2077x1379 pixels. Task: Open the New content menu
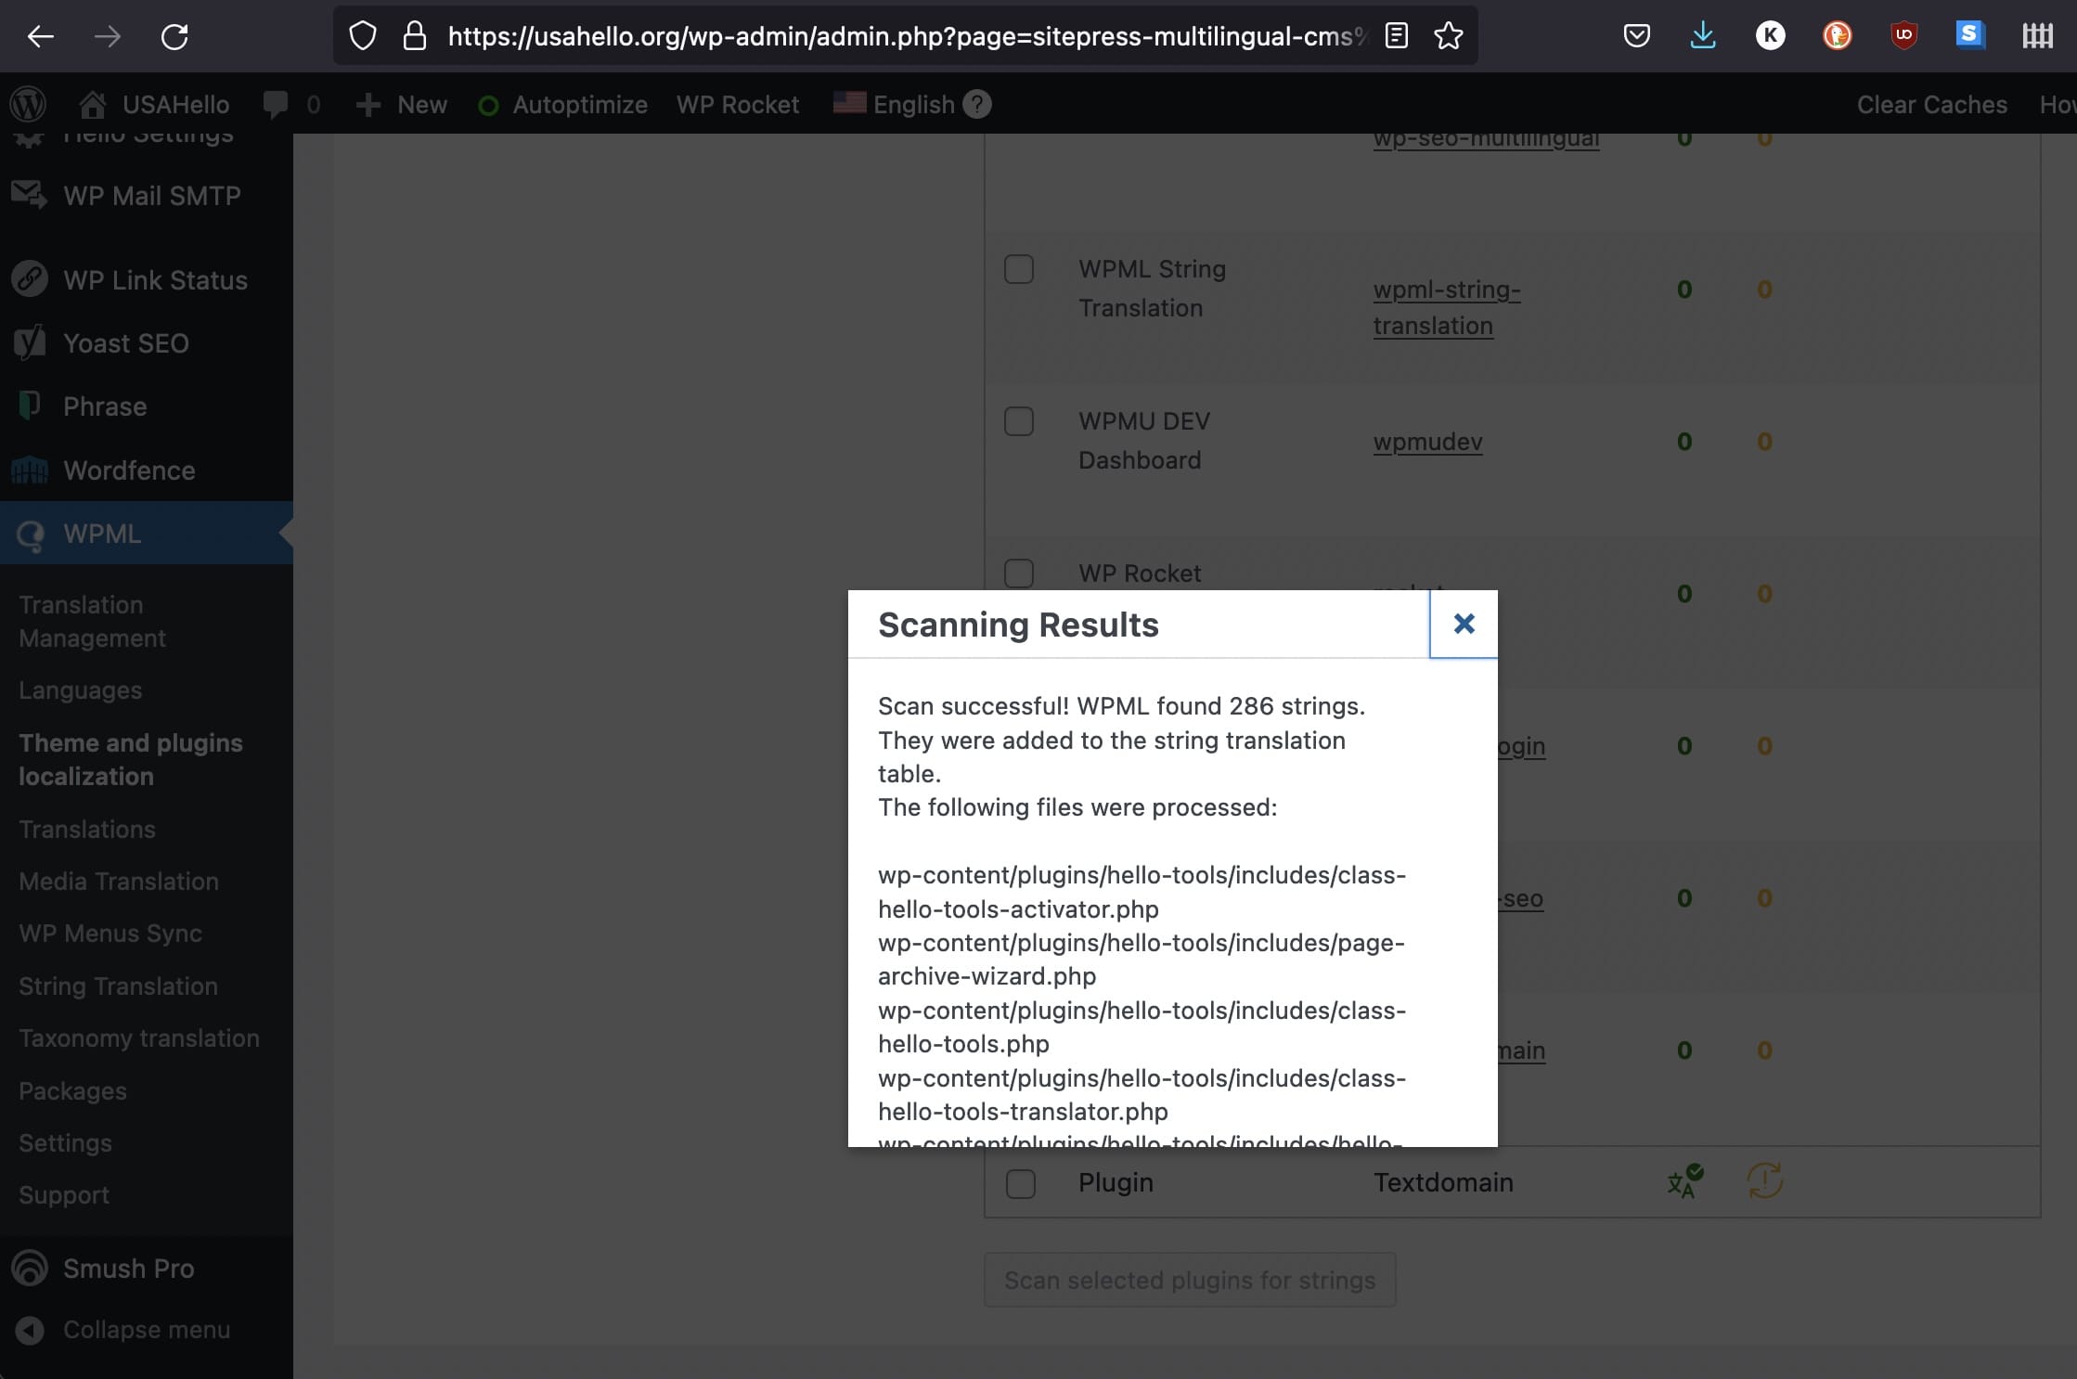(401, 104)
